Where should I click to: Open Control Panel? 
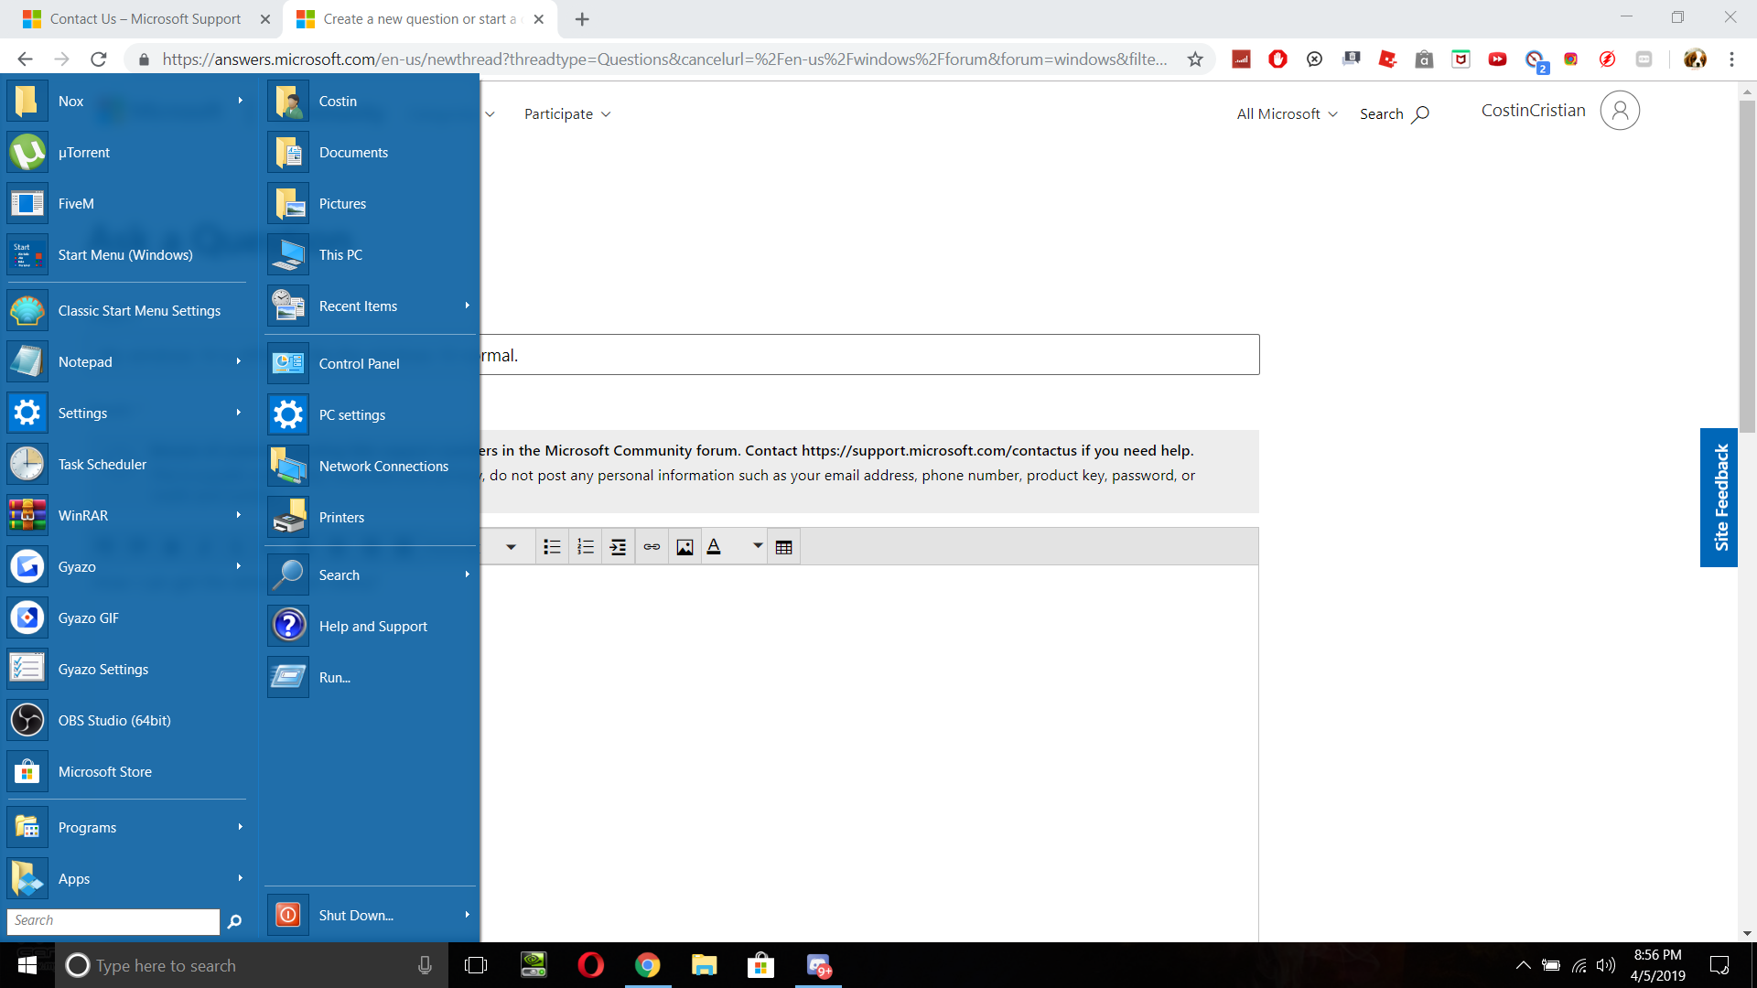(371, 364)
